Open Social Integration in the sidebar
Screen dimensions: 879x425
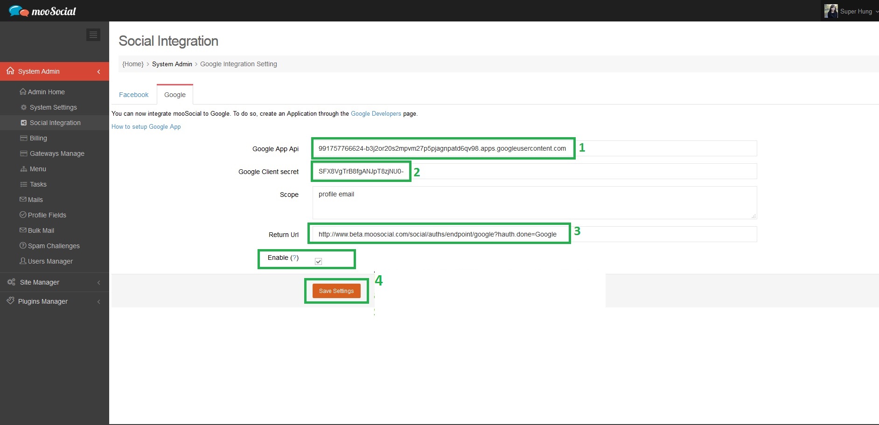pyautogui.click(x=55, y=123)
